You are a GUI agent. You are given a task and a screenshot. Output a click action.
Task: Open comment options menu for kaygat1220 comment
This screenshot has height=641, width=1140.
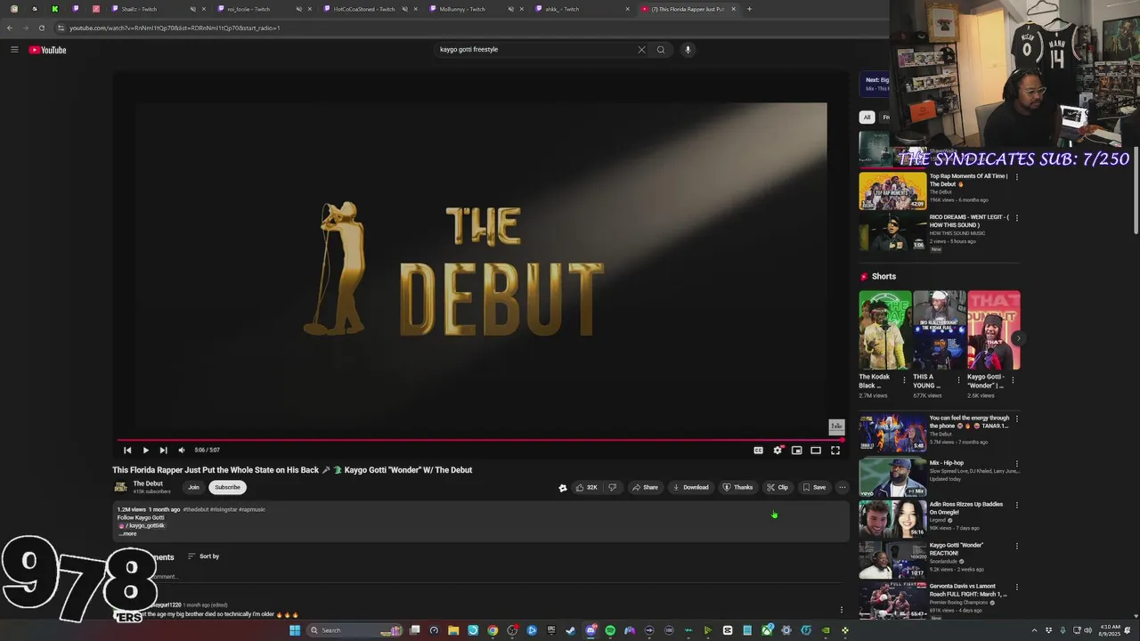coord(842,610)
